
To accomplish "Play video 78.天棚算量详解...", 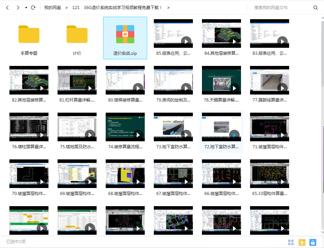I will point(234,88).
